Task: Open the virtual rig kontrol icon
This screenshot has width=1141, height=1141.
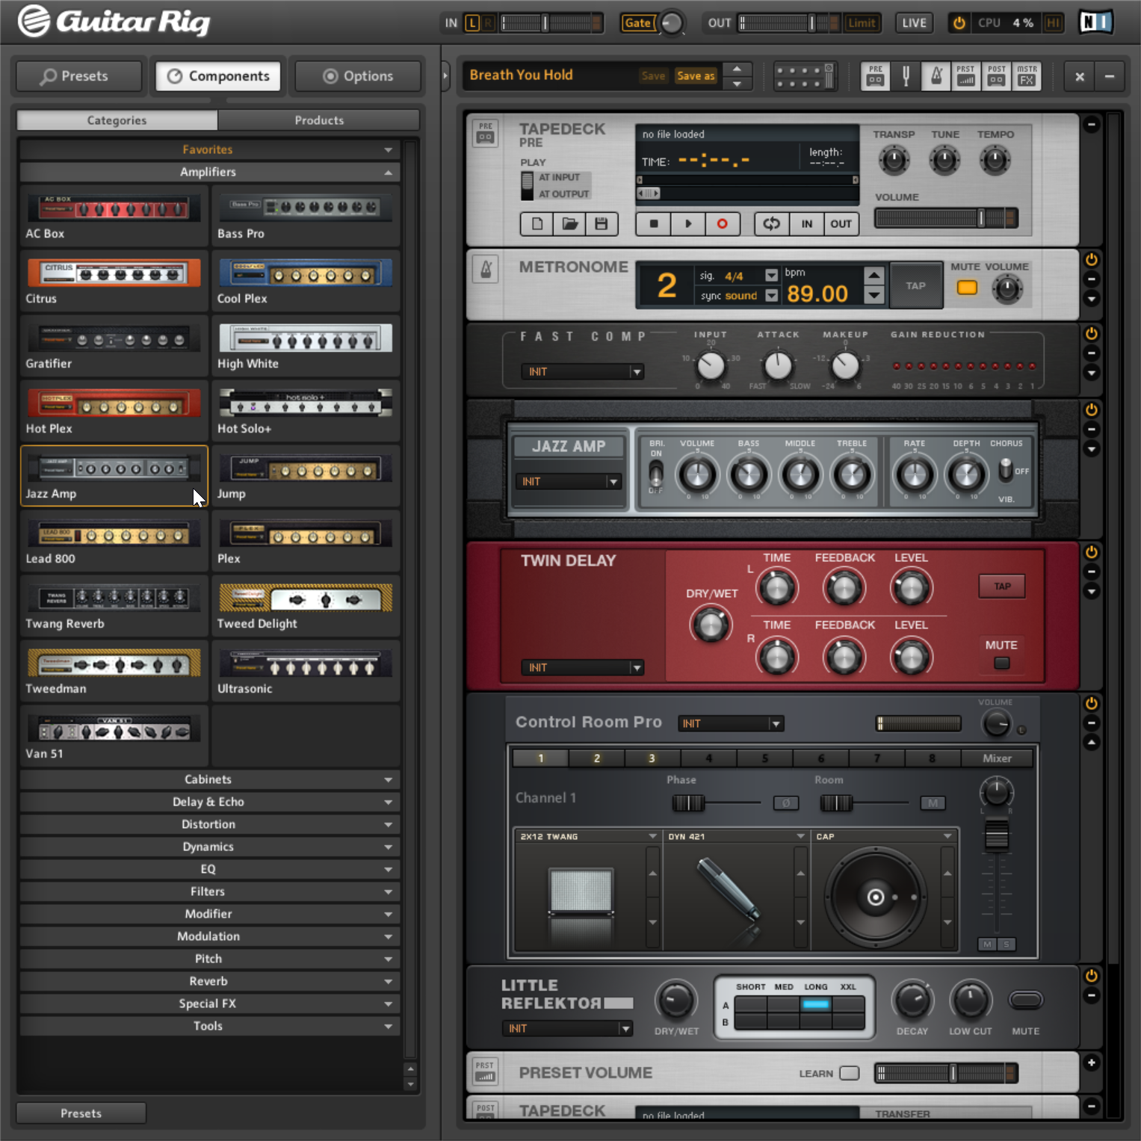Action: (805, 75)
